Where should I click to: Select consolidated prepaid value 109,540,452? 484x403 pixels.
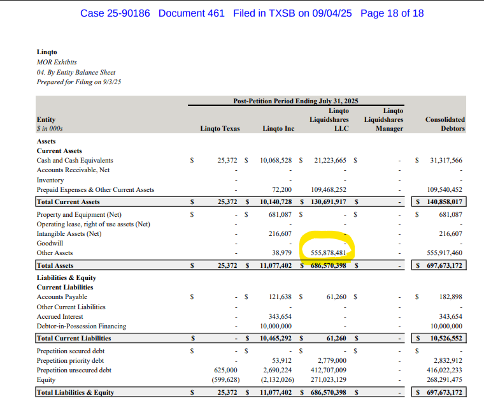click(x=445, y=190)
